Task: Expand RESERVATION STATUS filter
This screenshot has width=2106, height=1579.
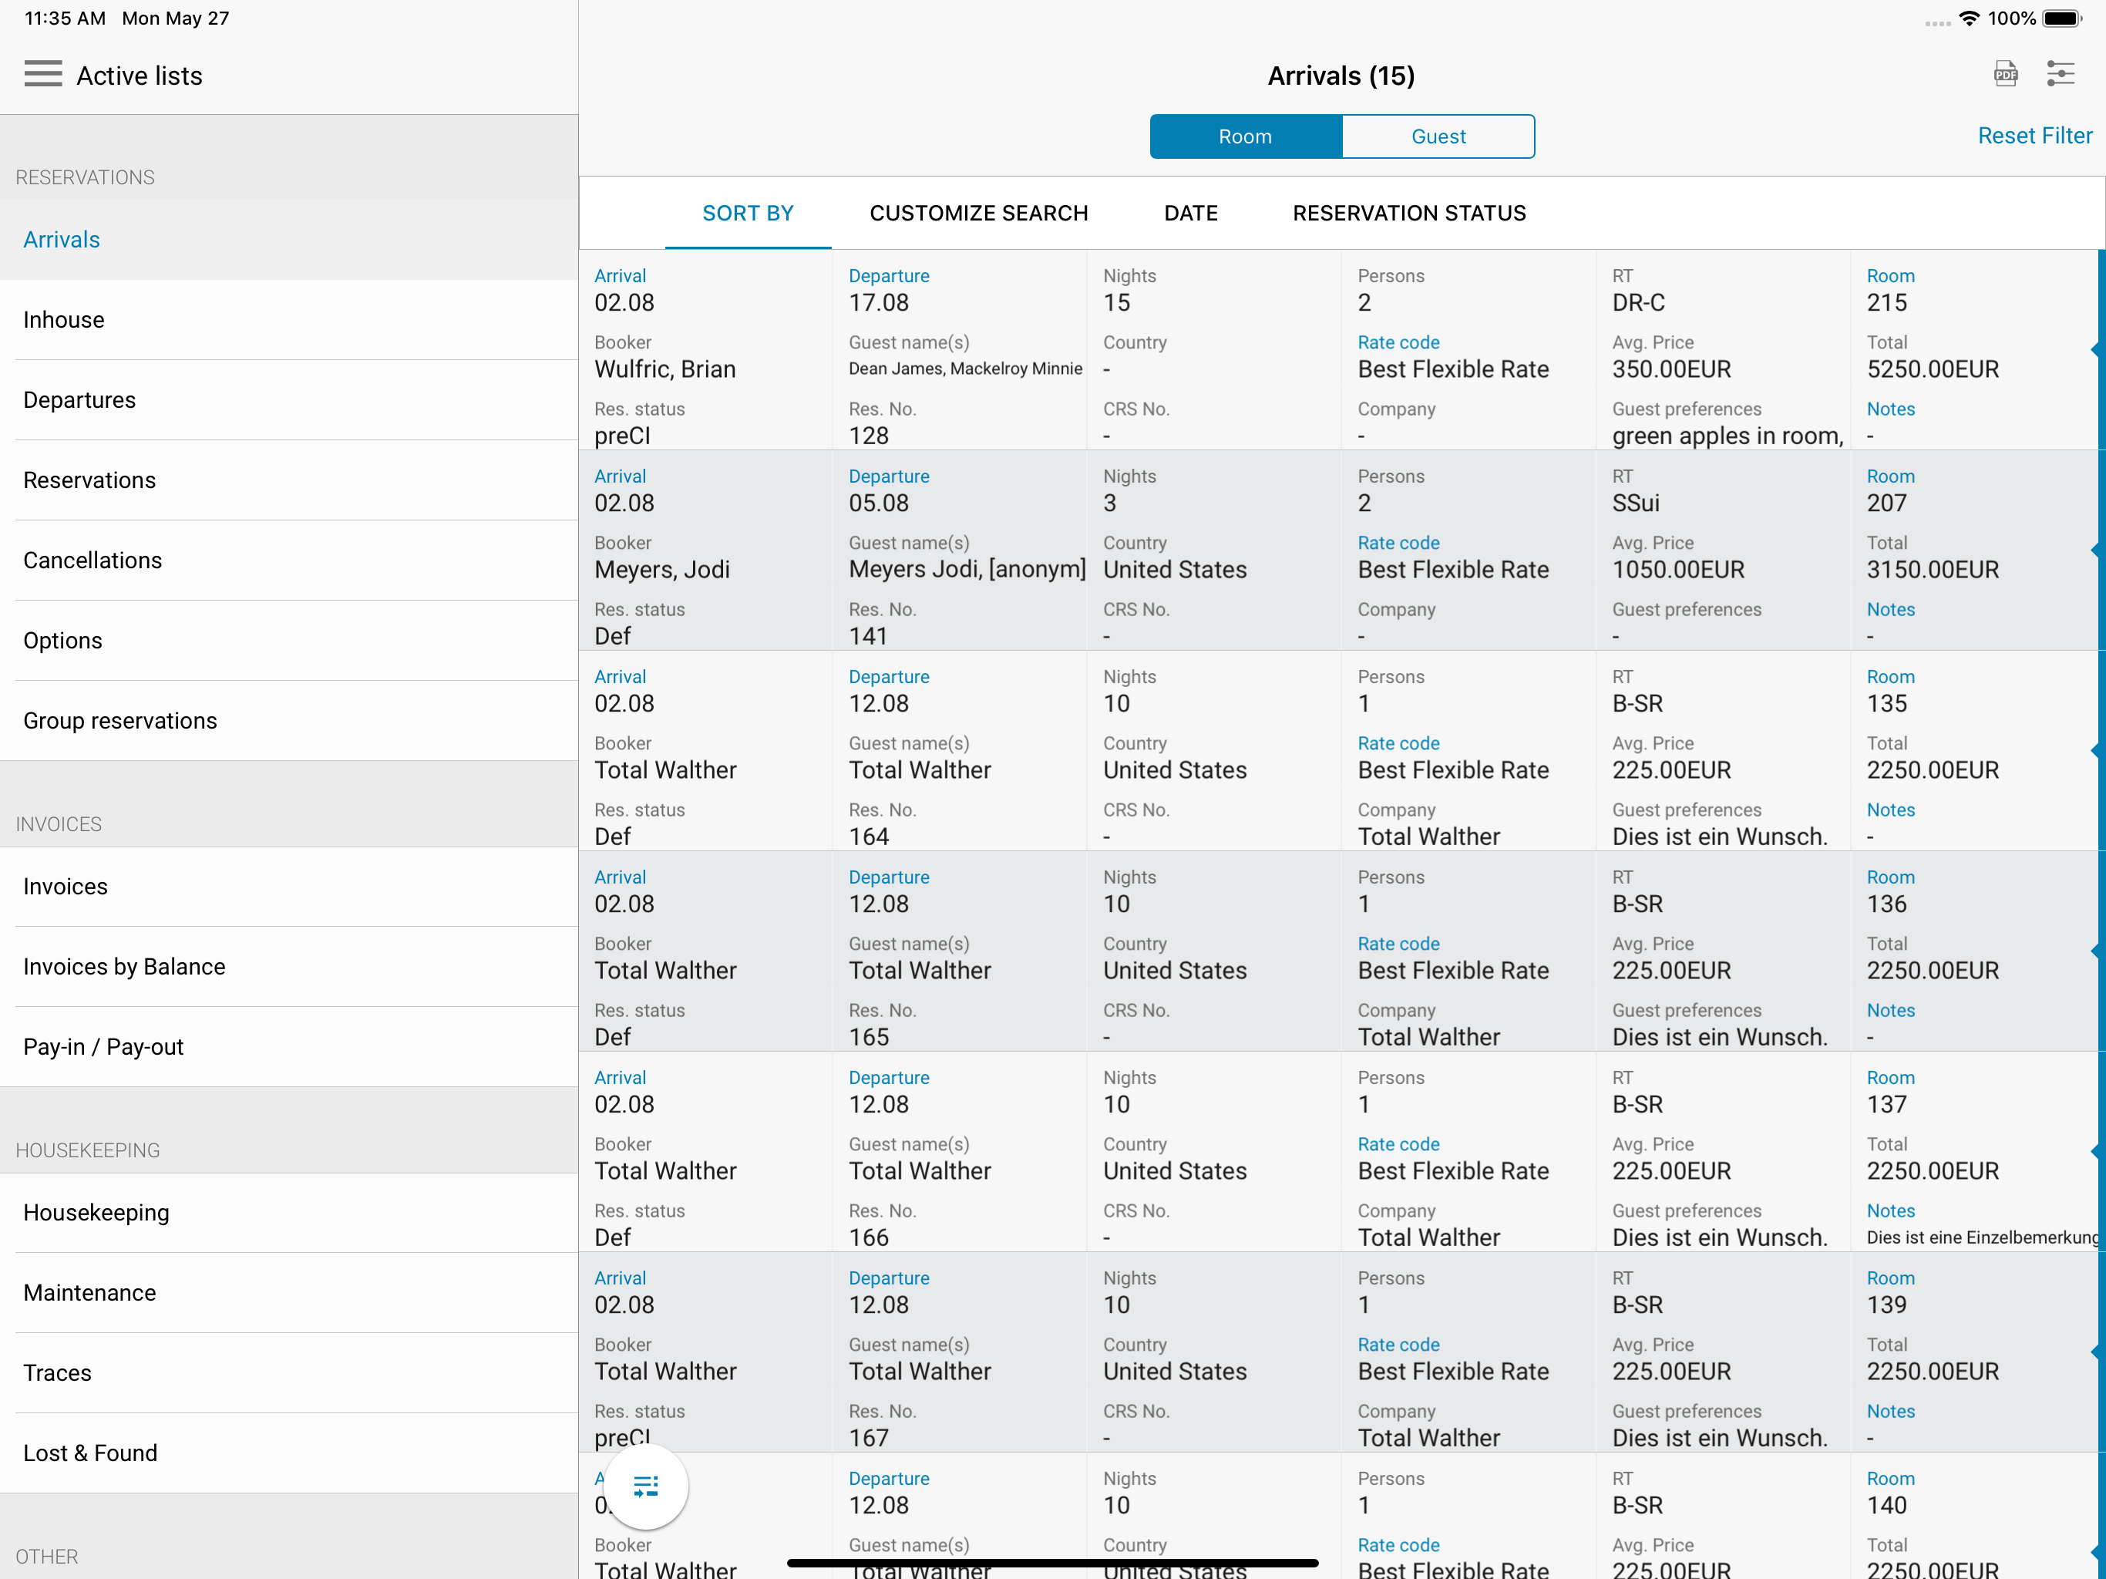Action: [x=1408, y=214]
